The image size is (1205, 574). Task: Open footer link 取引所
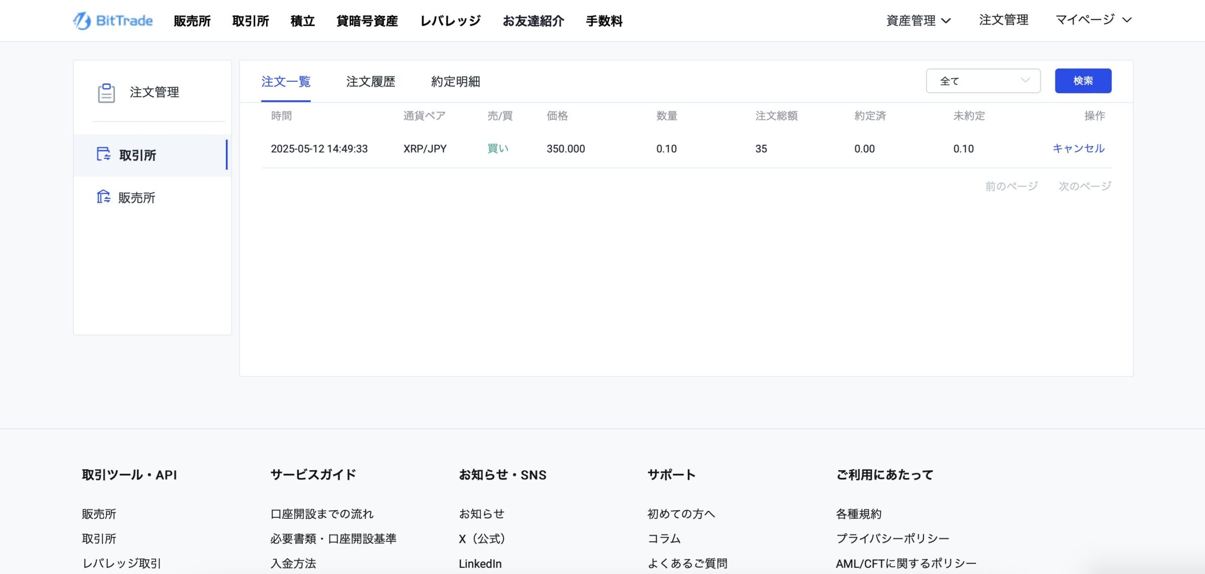click(x=99, y=538)
